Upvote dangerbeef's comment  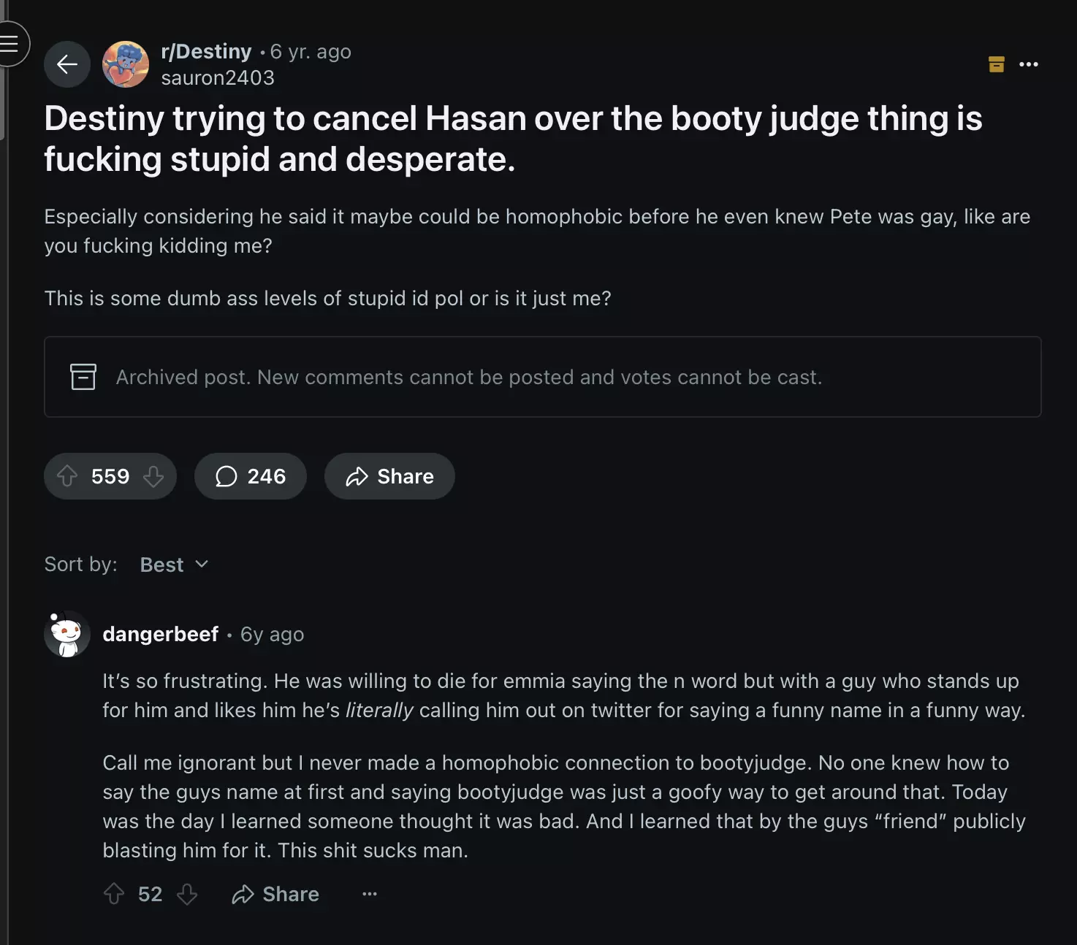(x=114, y=894)
